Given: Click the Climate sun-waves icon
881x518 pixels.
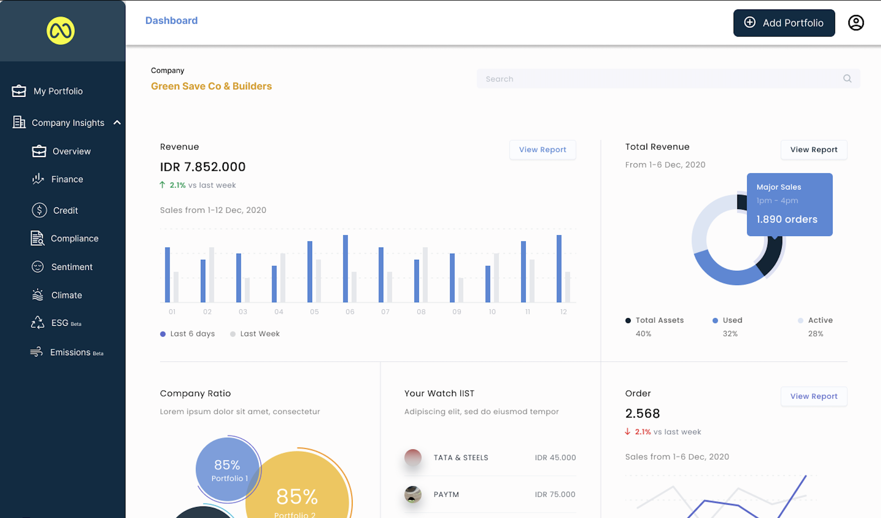Looking at the screenshot, I should [x=38, y=295].
